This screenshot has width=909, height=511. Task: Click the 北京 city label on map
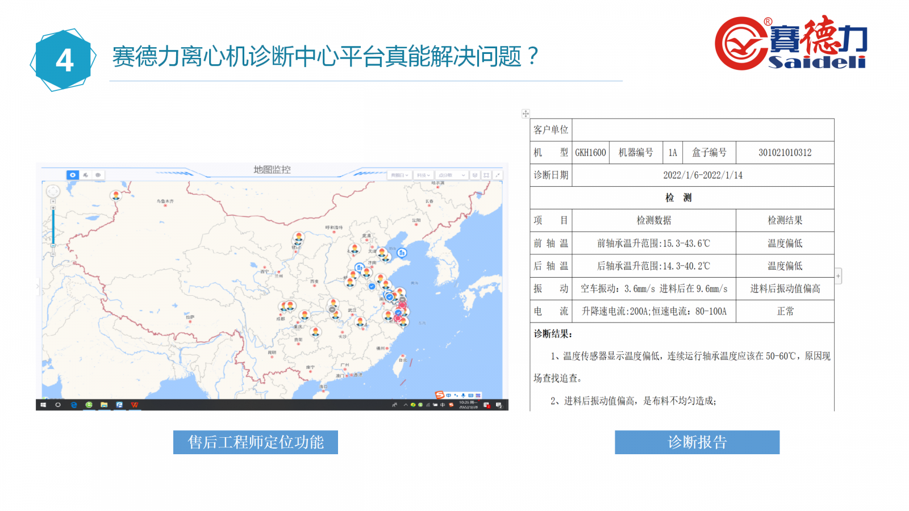(x=366, y=235)
